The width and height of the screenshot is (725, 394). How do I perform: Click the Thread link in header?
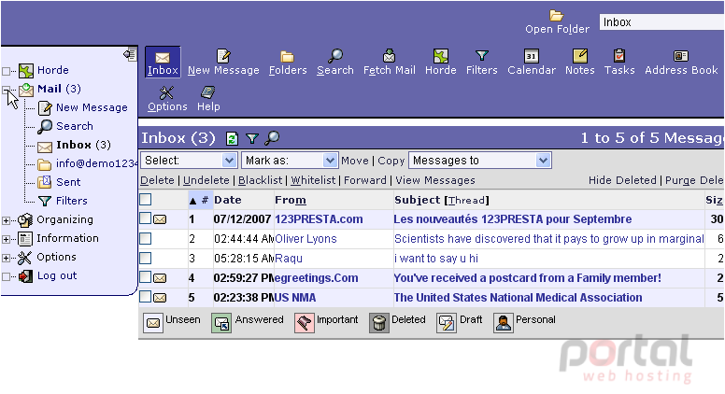[x=466, y=200]
